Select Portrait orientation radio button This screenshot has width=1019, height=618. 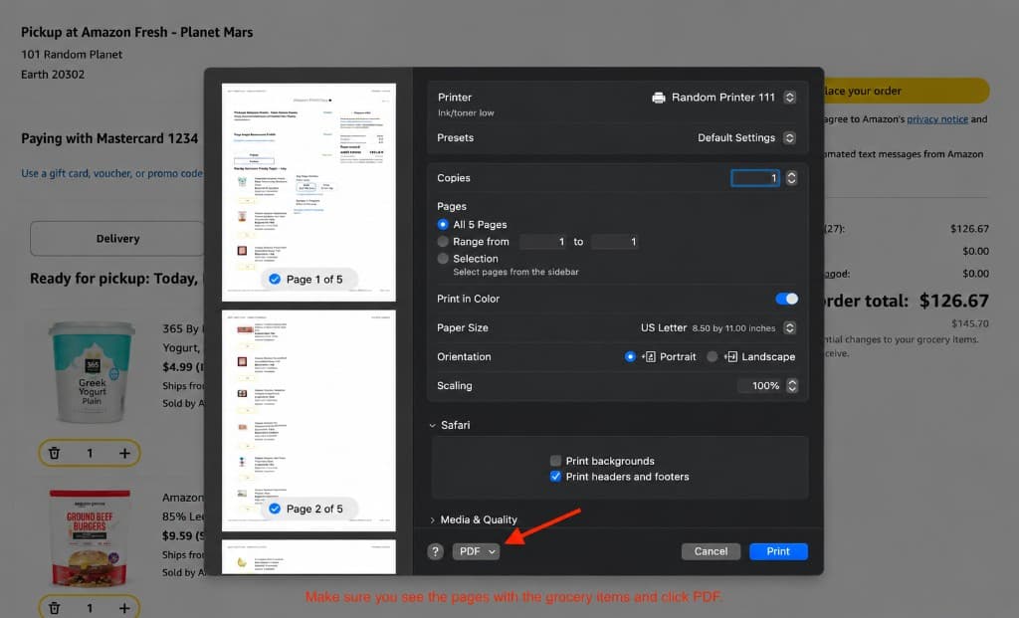(630, 356)
